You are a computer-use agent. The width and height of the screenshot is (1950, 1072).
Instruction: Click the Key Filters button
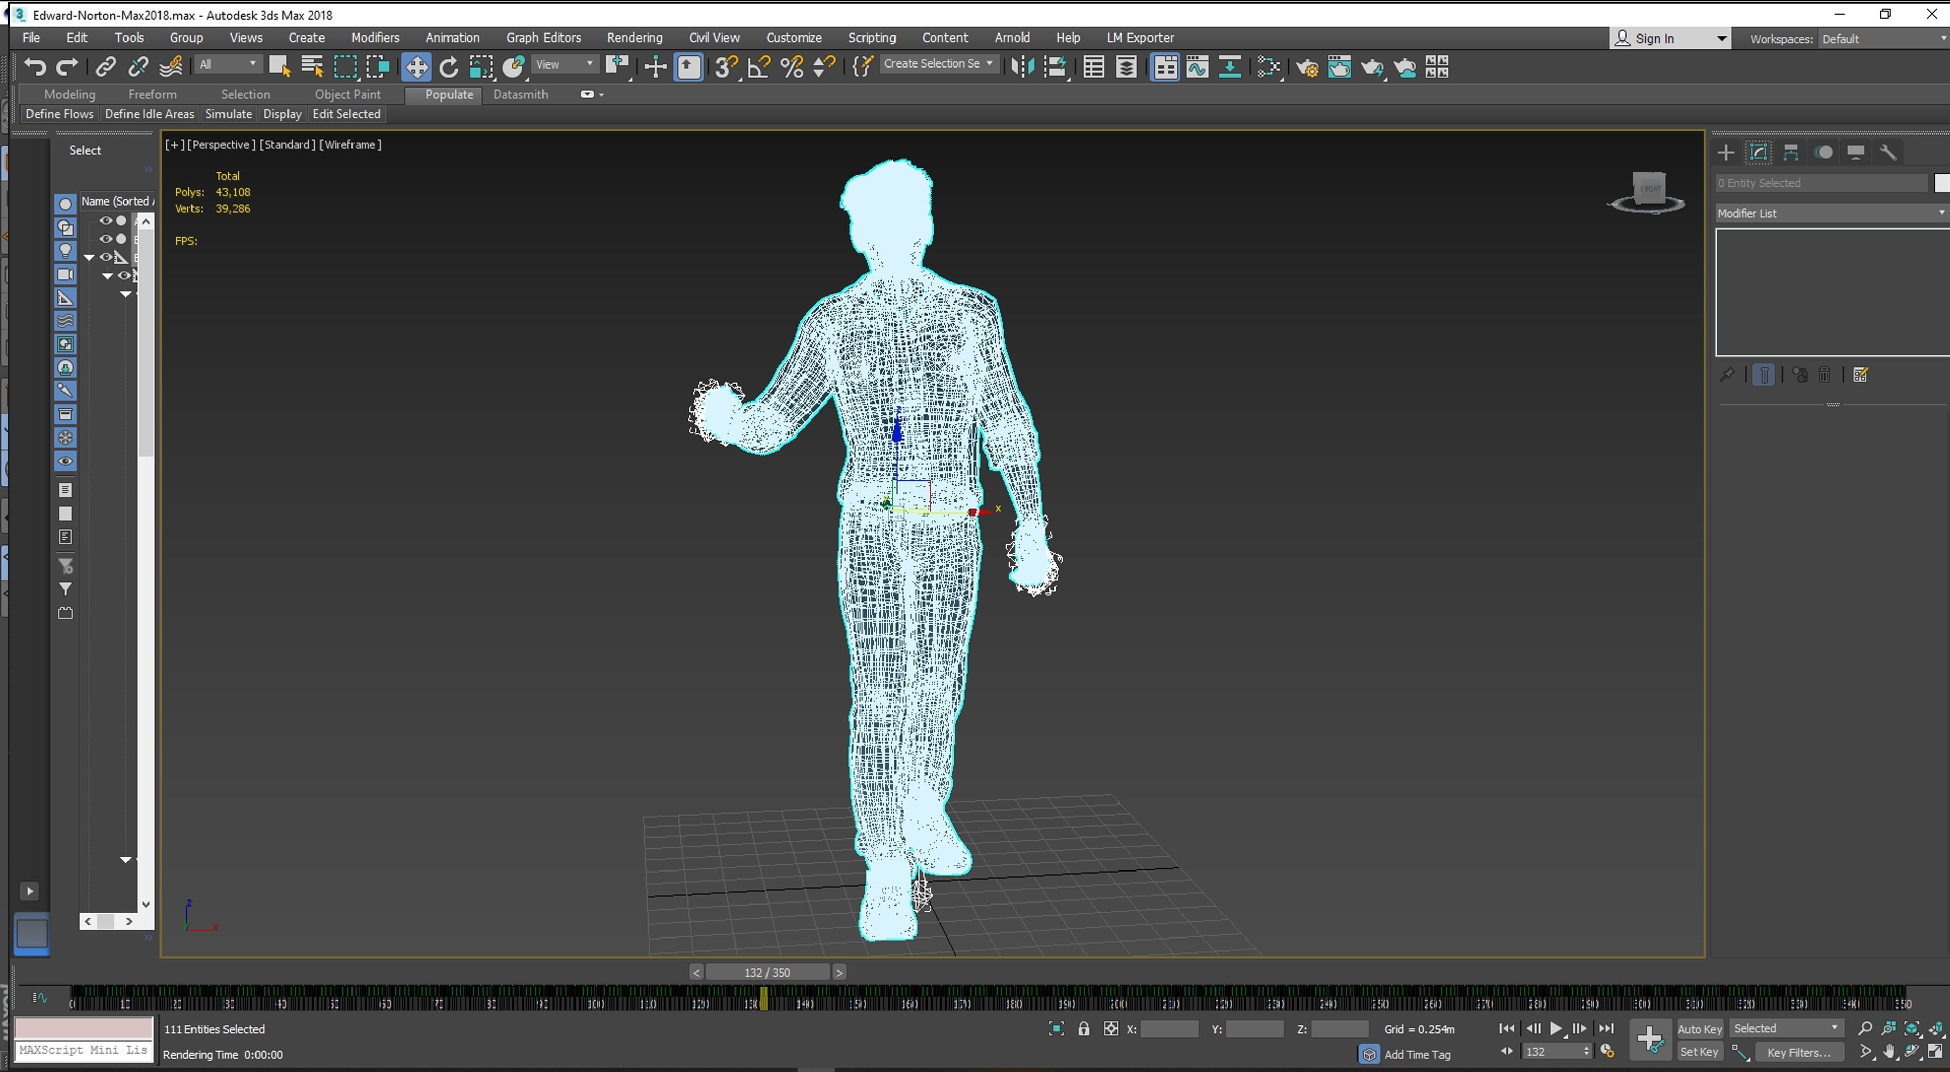click(x=1798, y=1052)
